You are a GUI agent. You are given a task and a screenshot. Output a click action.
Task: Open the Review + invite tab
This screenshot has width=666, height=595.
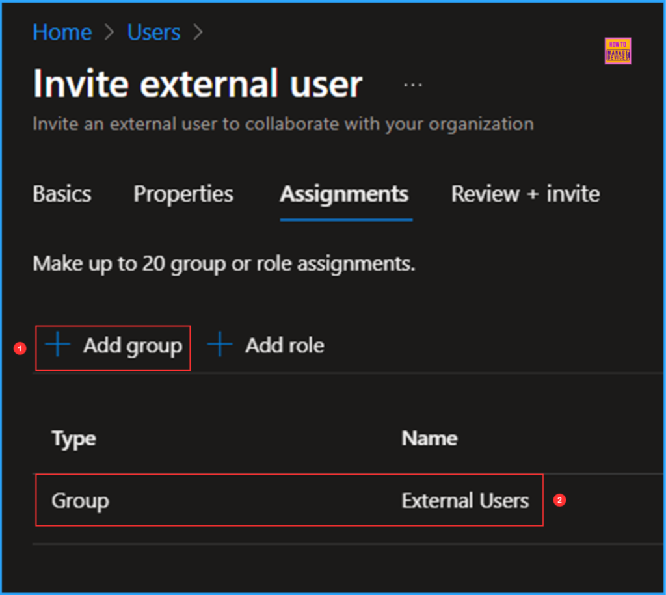tap(524, 193)
